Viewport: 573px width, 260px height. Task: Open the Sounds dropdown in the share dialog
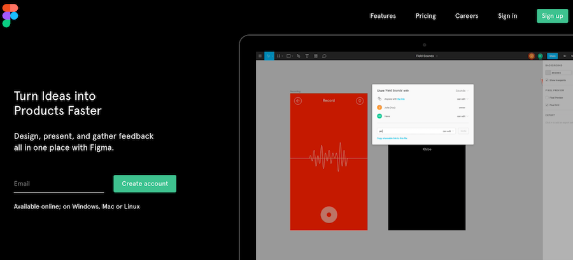[x=462, y=90]
